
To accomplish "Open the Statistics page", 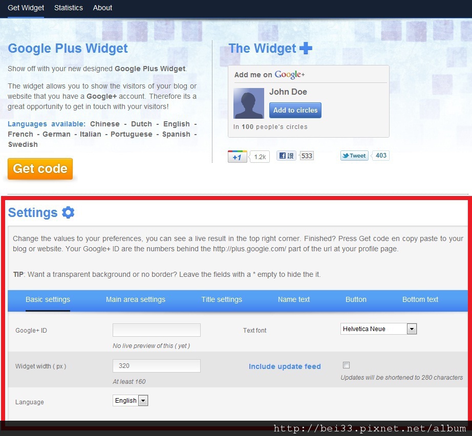I will tap(68, 8).
